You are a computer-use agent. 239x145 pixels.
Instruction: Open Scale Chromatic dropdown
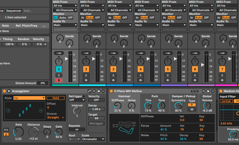click(93, 139)
